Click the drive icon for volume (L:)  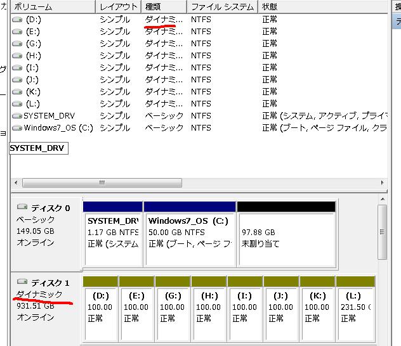click(x=17, y=104)
